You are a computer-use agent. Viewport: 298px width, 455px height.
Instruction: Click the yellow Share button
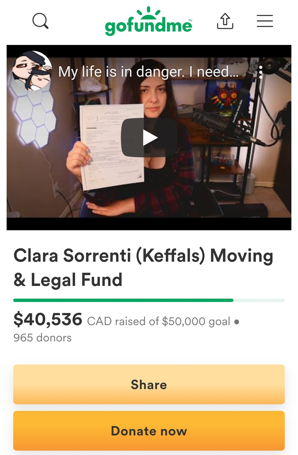pyautogui.click(x=149, y=384)
